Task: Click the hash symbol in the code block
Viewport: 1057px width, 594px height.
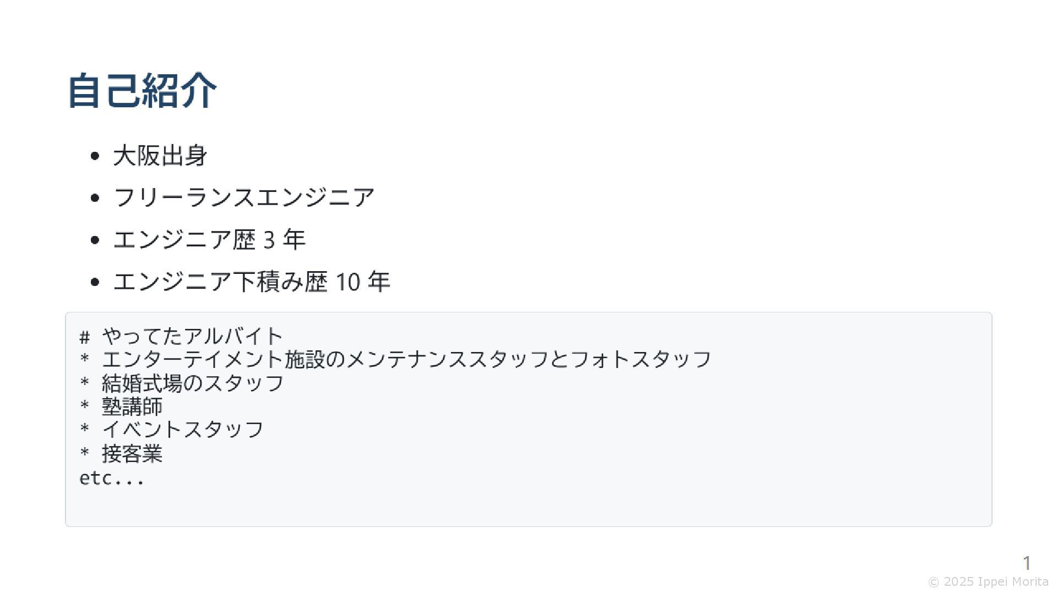Action: point(84,337)
